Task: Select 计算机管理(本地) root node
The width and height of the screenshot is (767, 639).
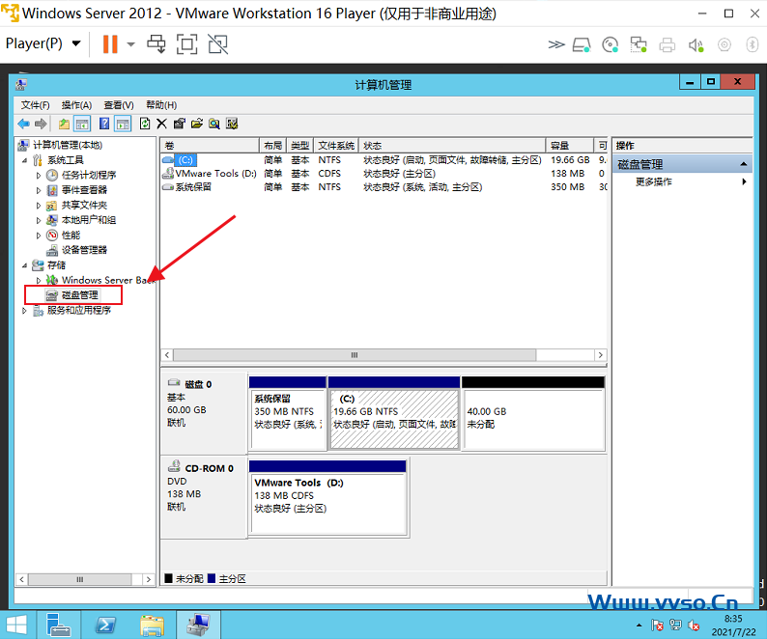Action: coord(67,145)
